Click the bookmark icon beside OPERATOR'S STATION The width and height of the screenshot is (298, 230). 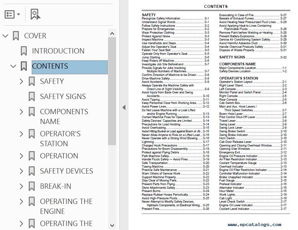(32, 134)
